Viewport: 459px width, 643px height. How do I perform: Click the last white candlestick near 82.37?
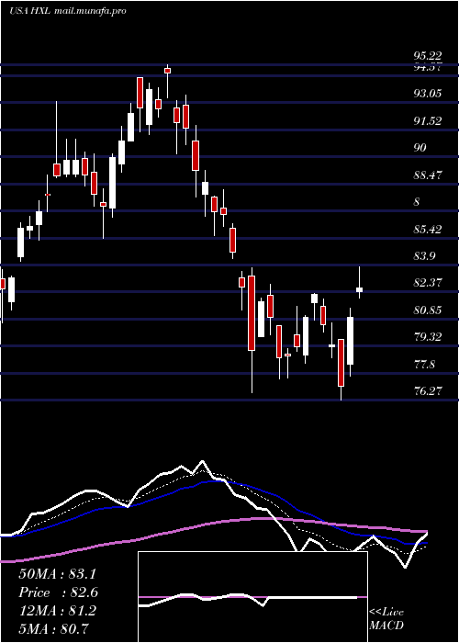pyautogui.click(x=360, y=283)
